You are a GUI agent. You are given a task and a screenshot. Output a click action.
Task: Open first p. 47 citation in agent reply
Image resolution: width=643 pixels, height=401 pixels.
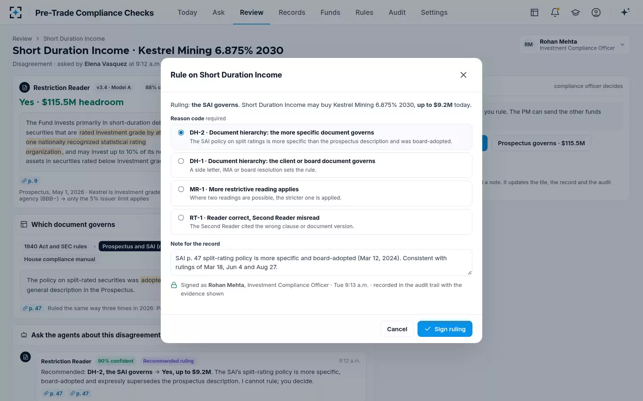pos(53,393)
